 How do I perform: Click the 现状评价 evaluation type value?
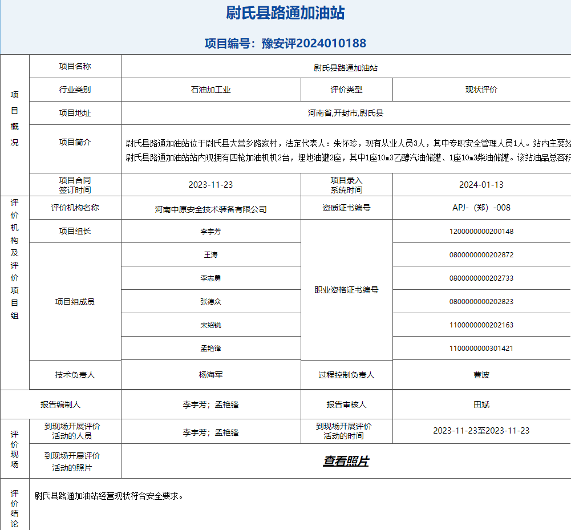click(481, 90)
